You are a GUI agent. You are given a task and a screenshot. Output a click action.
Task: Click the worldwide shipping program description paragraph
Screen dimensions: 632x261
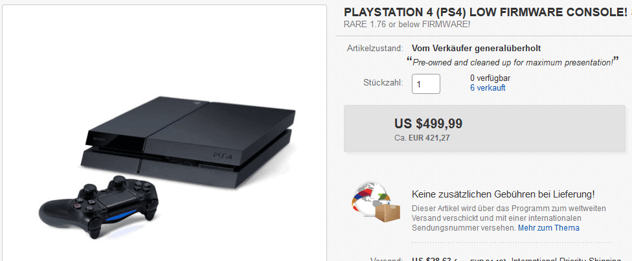(x=509, y=218)
